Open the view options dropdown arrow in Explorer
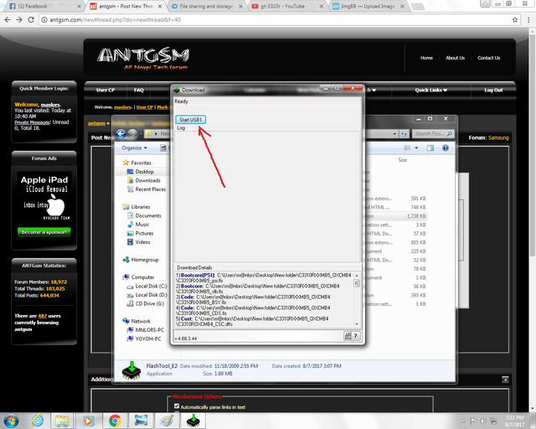This screenshot has height=429, width=536. pyautogui.click(x=416, y=147)
